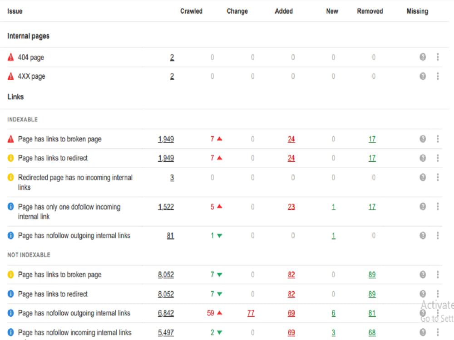Viewport: 454px width, 340px height.
Task: Open three-dot menu for 404 page row
Action: coord(438,57)
